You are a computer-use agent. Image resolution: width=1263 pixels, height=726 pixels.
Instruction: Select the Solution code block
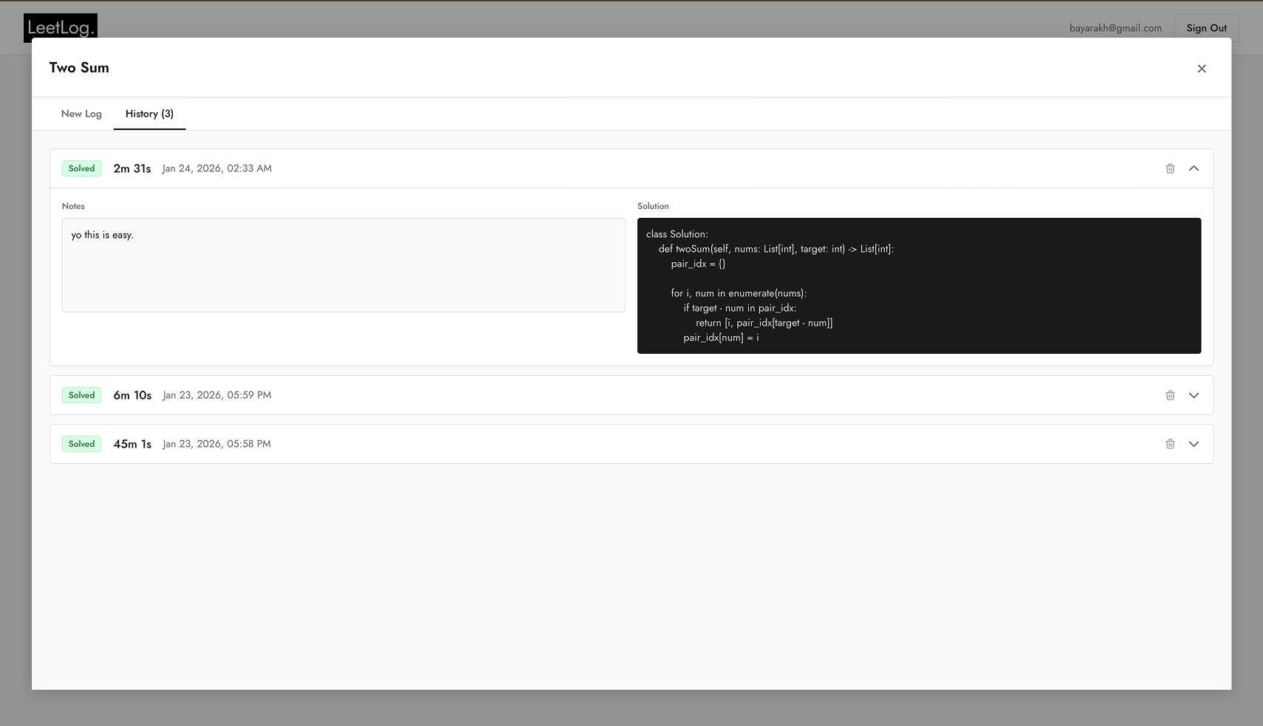[x=919, y=286]
